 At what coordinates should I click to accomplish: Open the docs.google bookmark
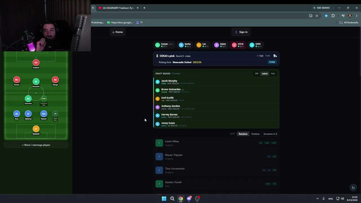click(x=120, y=23)
